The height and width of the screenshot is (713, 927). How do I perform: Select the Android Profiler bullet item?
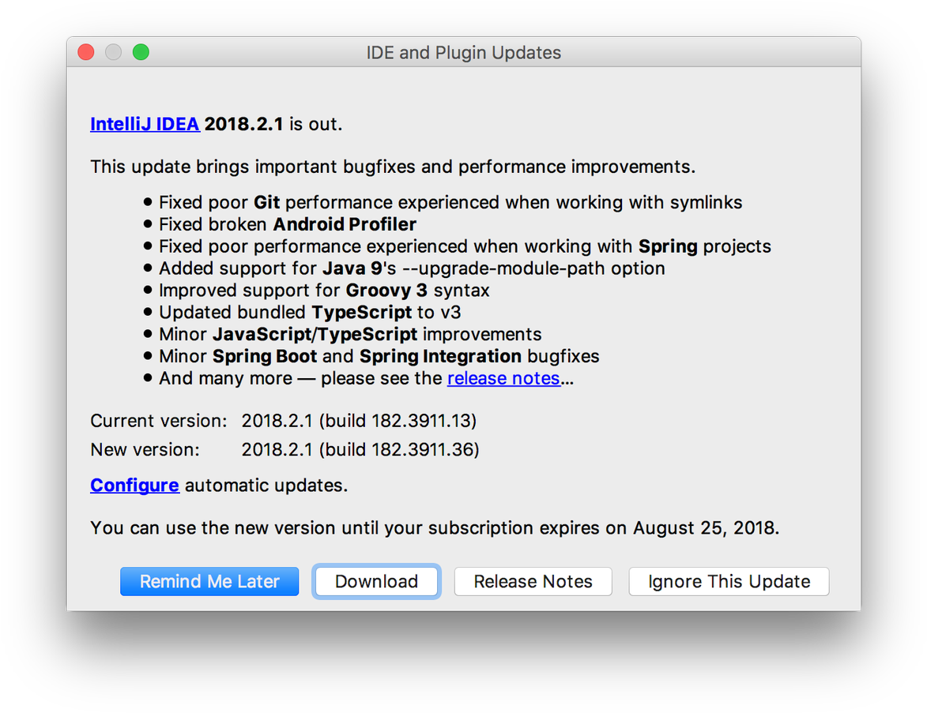(288, 224)
